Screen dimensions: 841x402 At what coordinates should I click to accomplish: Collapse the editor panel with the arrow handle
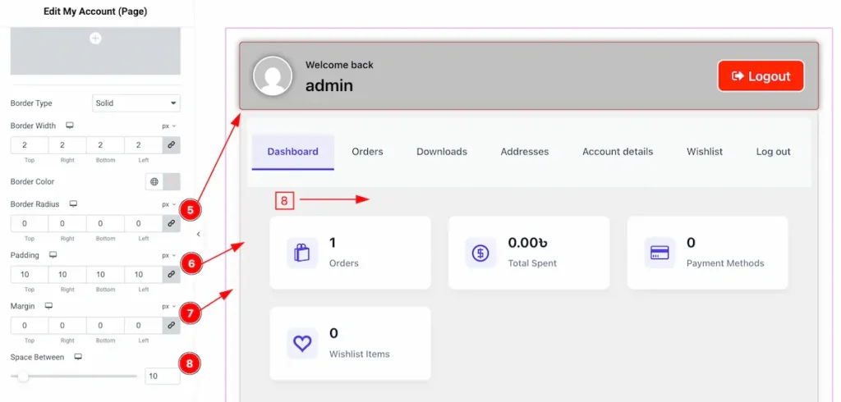pyautogui.click(x=198, y=234)
